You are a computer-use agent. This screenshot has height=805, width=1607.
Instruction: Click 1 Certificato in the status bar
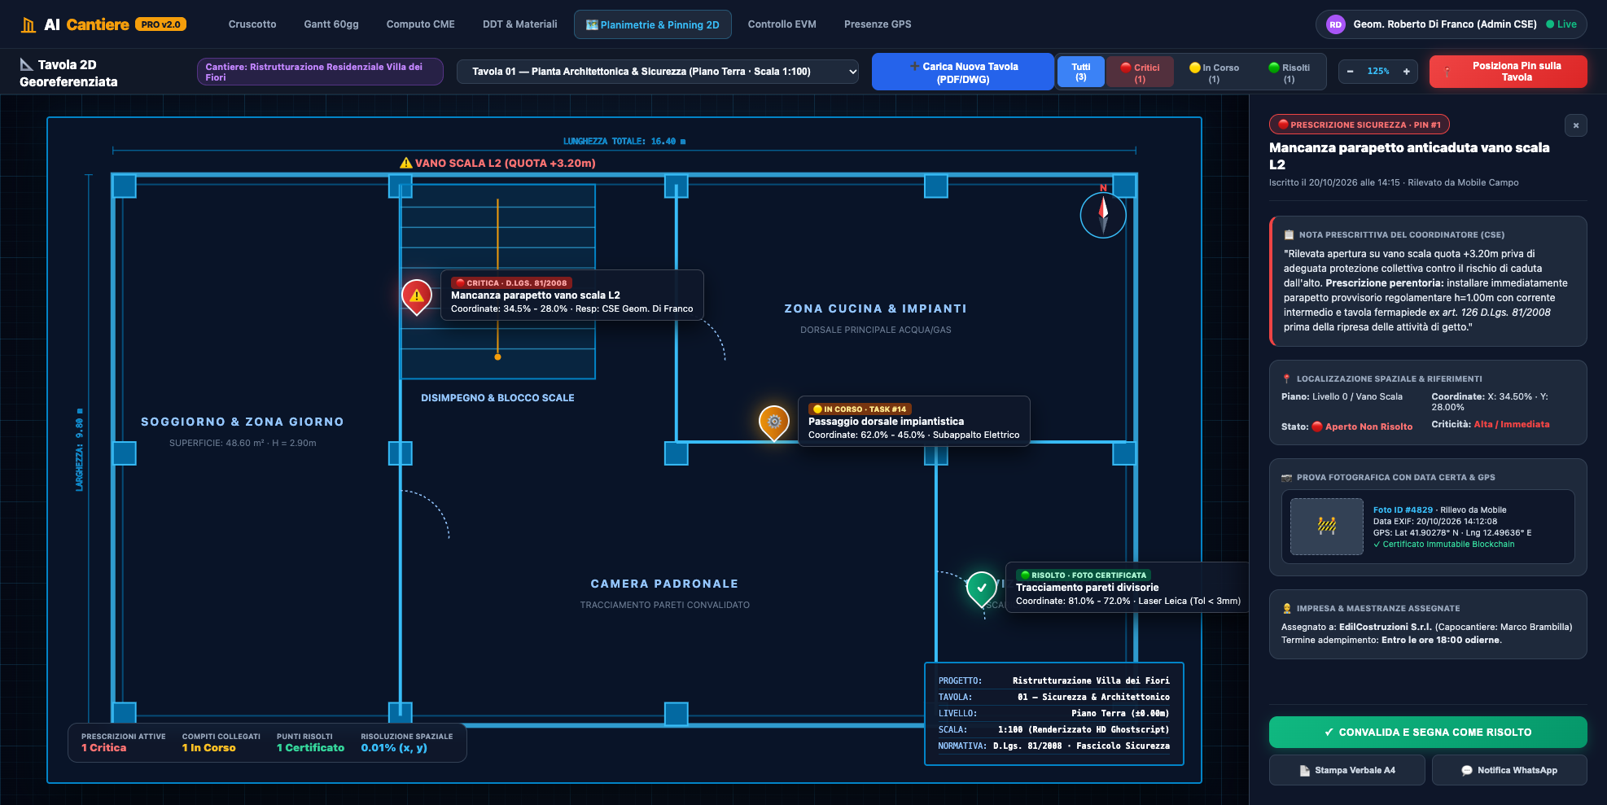311,748
